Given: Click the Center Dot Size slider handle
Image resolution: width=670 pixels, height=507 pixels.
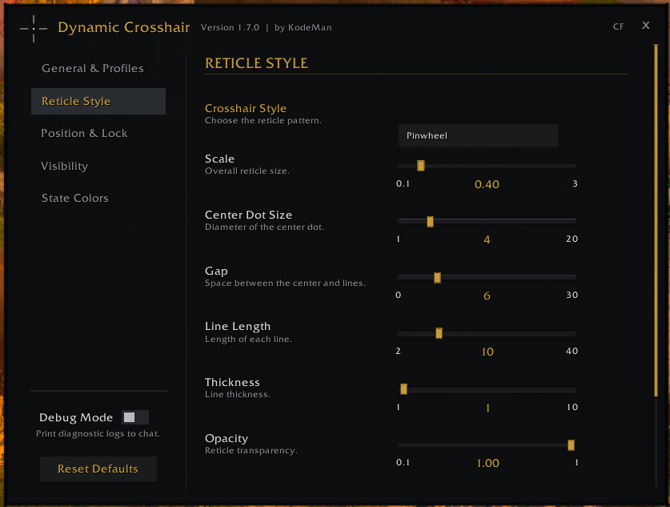Looking at the screenshot, I should pos(431,221).
